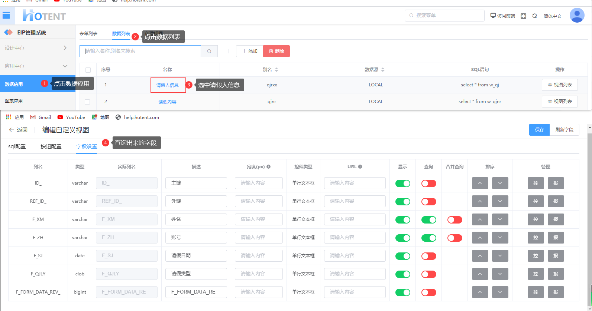
Task: Click the search magnifier icon beside name search
Action: [209, 51]
